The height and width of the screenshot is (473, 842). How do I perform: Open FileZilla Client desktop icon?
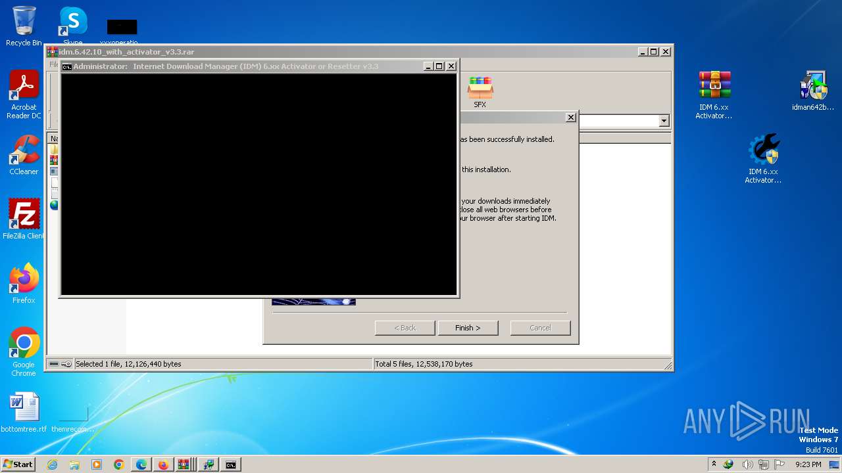[x=24, y=219]
